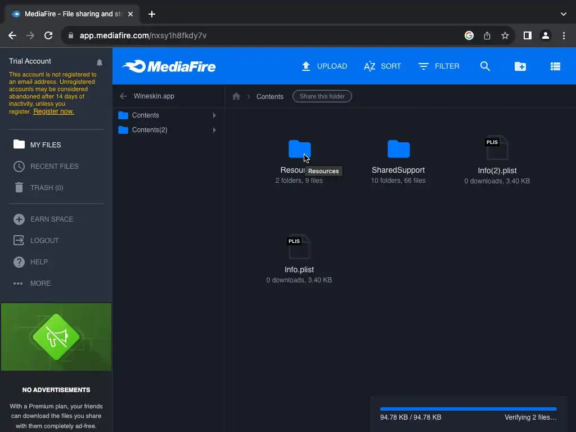Select EARN SPACE menu item

[52, 219]
